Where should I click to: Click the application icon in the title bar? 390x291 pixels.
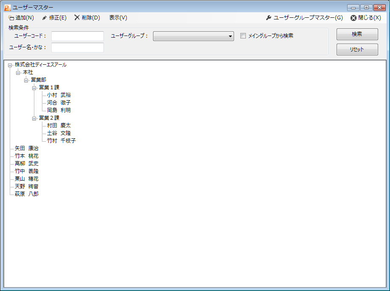coord(8,8)
